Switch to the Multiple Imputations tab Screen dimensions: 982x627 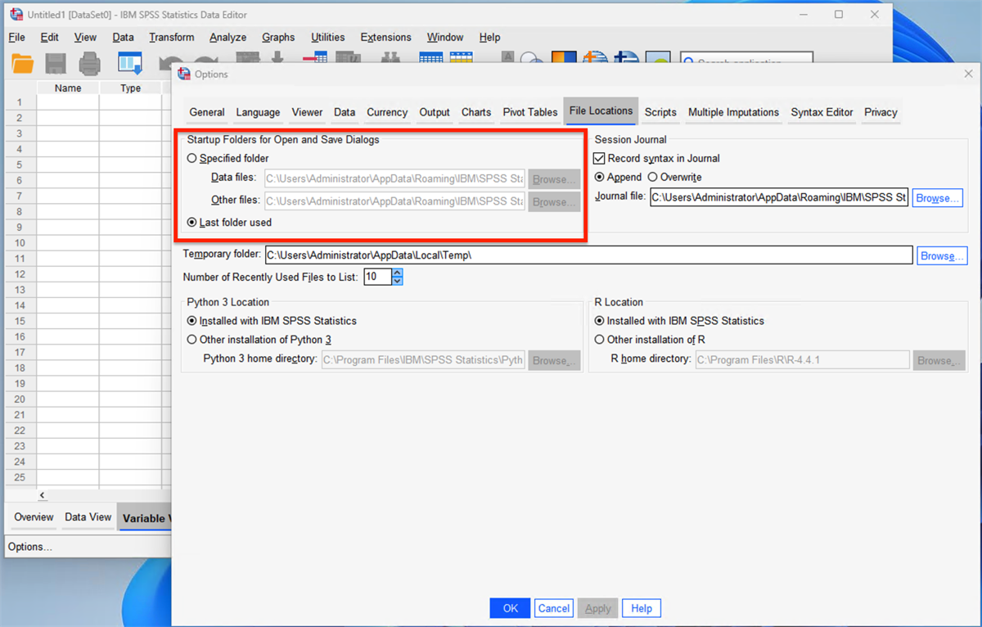pos(733,112)
